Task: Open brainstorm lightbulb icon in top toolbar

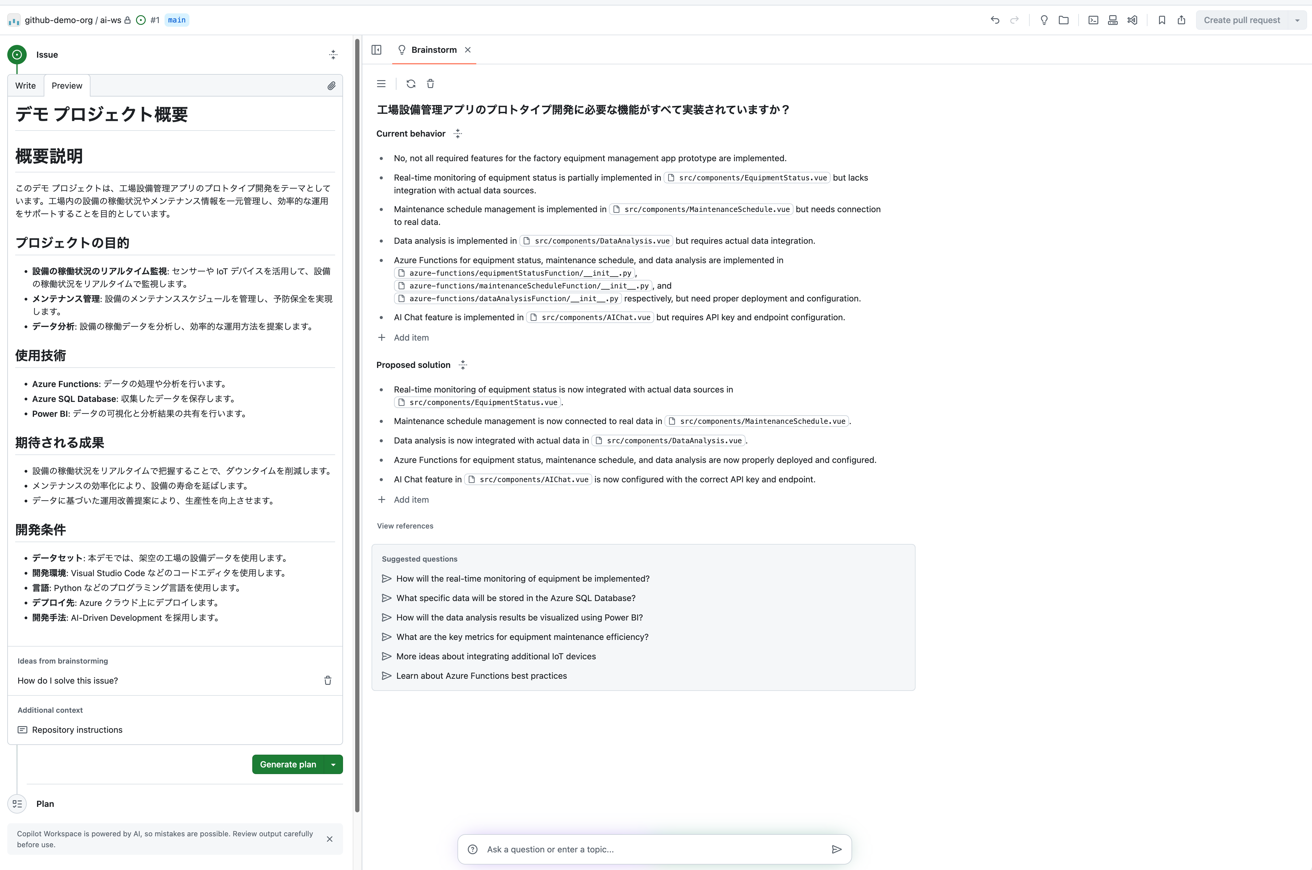Action: pos(1044,20)
